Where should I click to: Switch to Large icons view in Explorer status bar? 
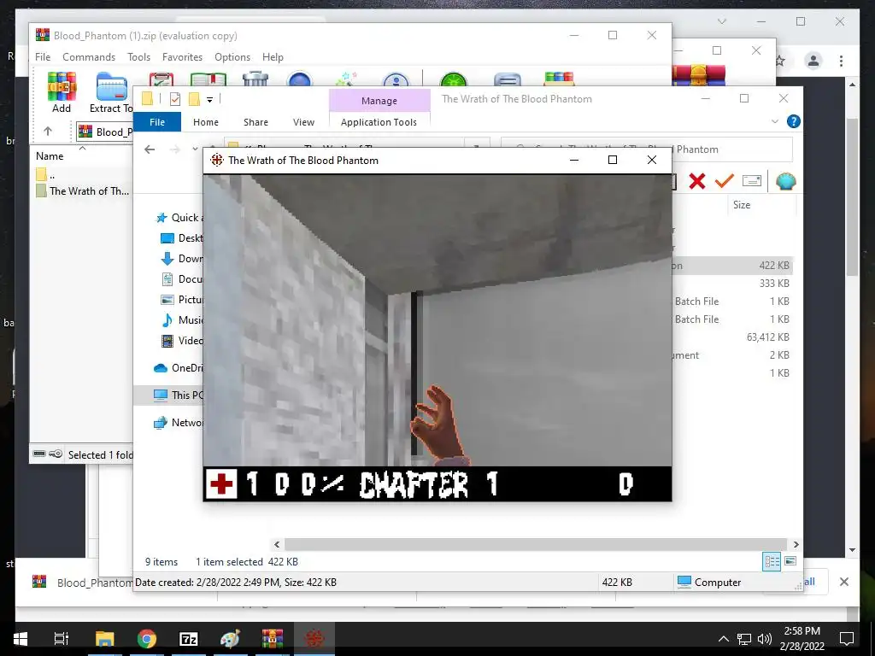coord(790,561)
